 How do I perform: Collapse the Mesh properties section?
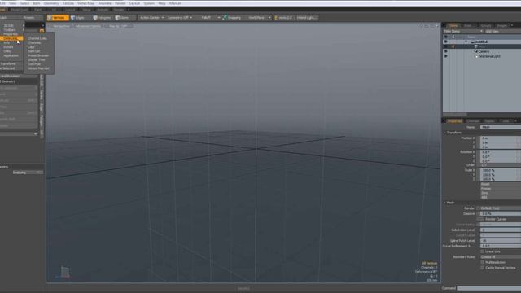[445, 203]
